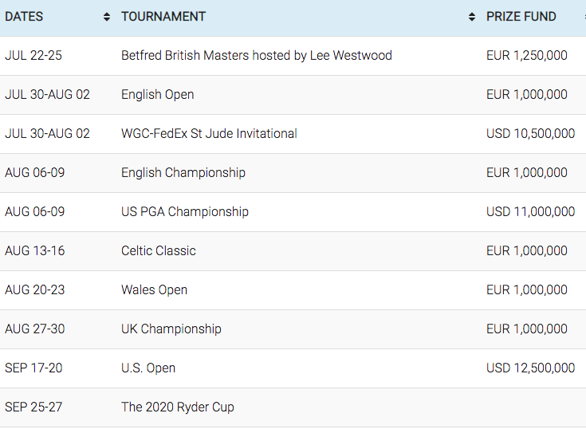Viewport: 586px width, 429px height.
Task: Open WGC-FedEx St Jude Invitational
Action: point(209,134)
